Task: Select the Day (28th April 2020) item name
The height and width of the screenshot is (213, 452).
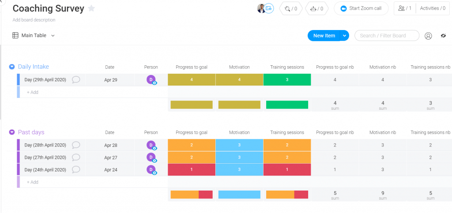Action: [45, 145]
